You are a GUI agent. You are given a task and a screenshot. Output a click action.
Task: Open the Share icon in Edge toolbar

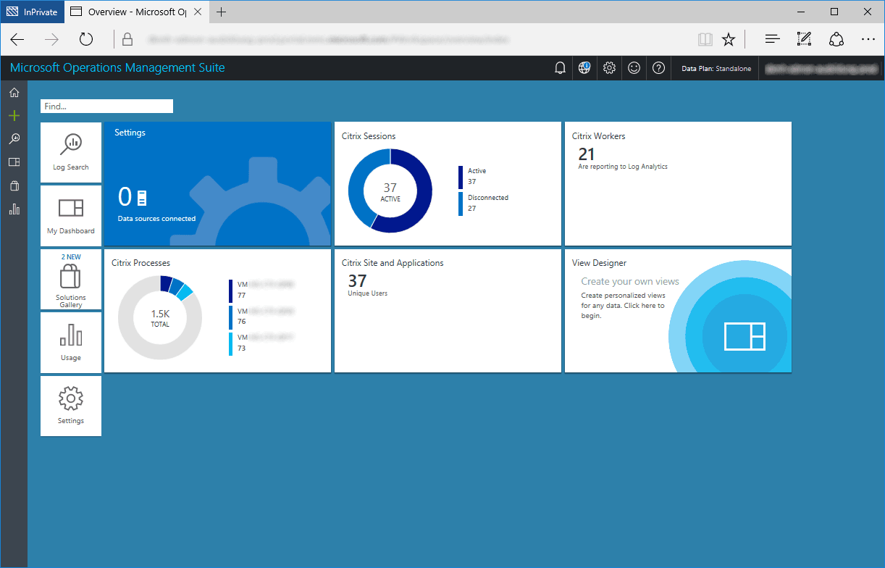836,39
